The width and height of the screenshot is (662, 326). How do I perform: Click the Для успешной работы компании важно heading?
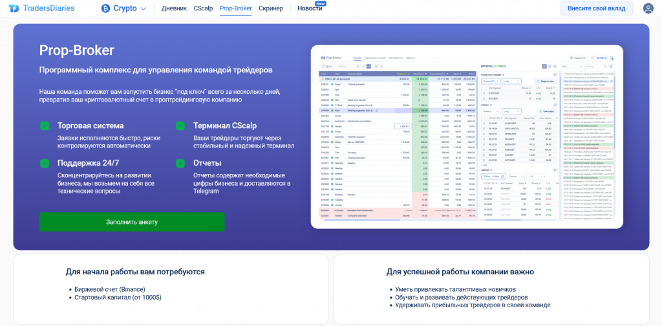[460, 272]
